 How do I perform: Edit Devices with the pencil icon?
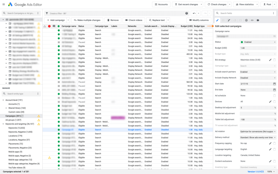[x=270, y=102]
